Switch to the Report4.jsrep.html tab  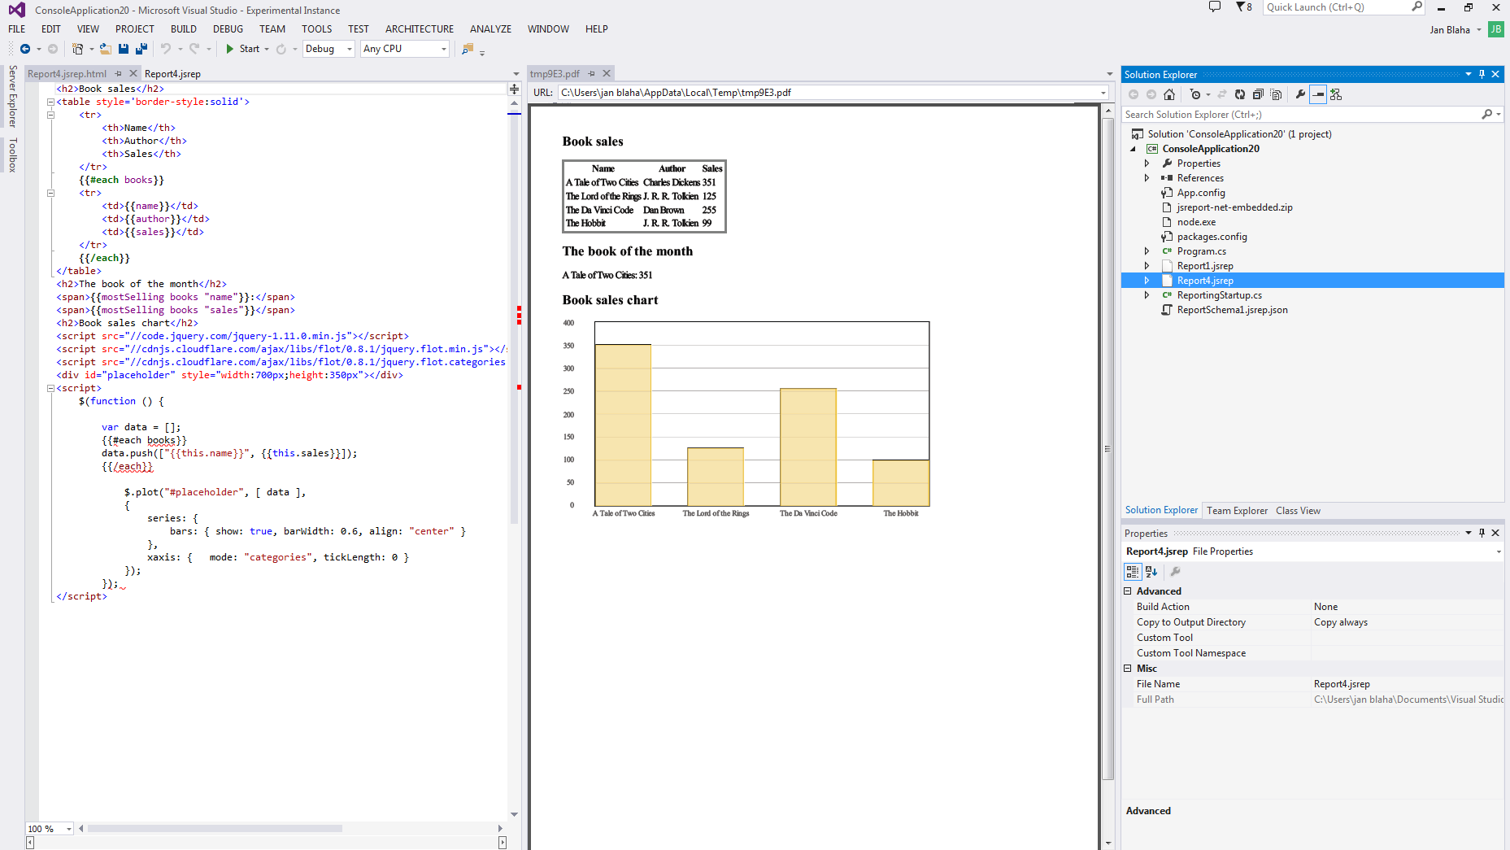tap(67, 74)
